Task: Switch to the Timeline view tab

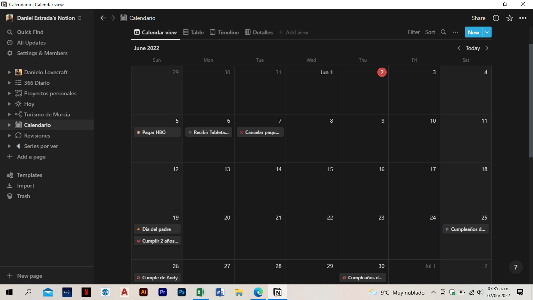Action: click(x=224, y=32)
